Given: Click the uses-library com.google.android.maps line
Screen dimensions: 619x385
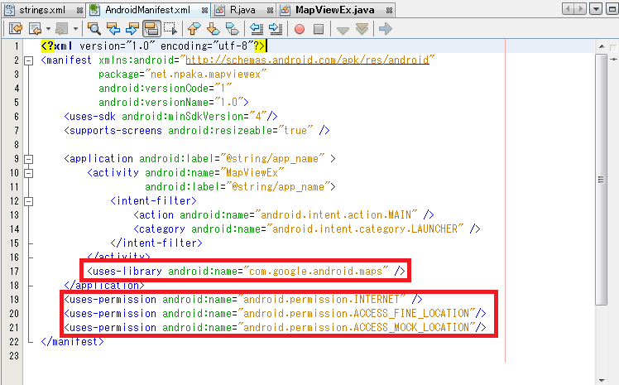Looking at the screenshot, I should 246,271.
